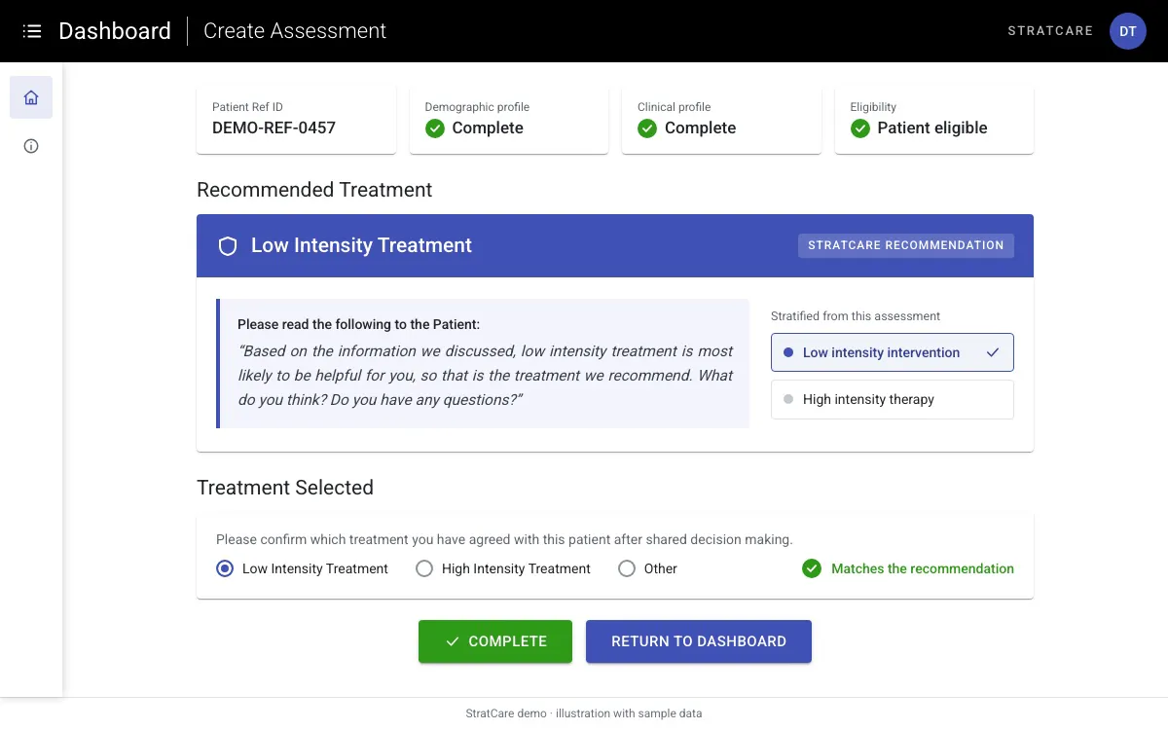Click checkmark on Low intensity intervention option
Image resolution: width=1168 pixels, height=730 pixels.
(x=993, y=352)
